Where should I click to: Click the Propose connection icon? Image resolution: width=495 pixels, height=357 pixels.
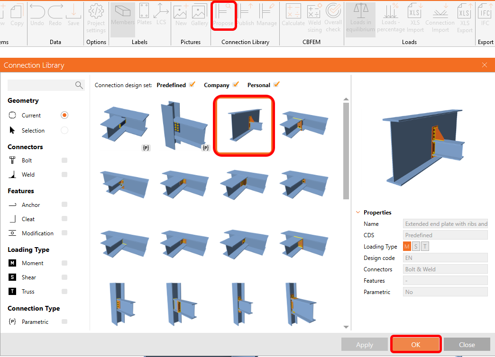223,15
